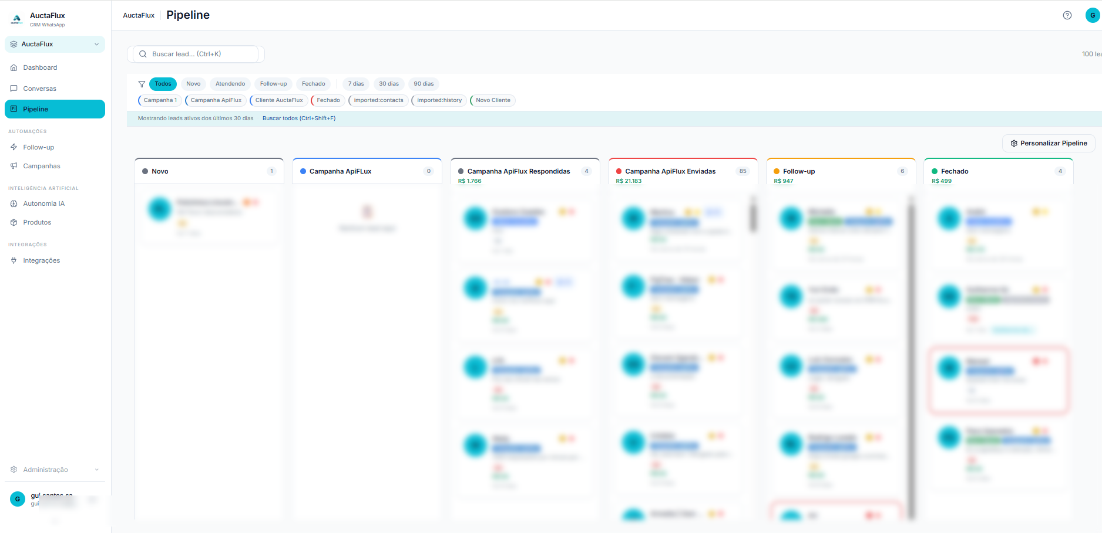Viewport: 1102px width, 533px height.
Task: Open the G user avatar in header
Action: [1093, 15]
